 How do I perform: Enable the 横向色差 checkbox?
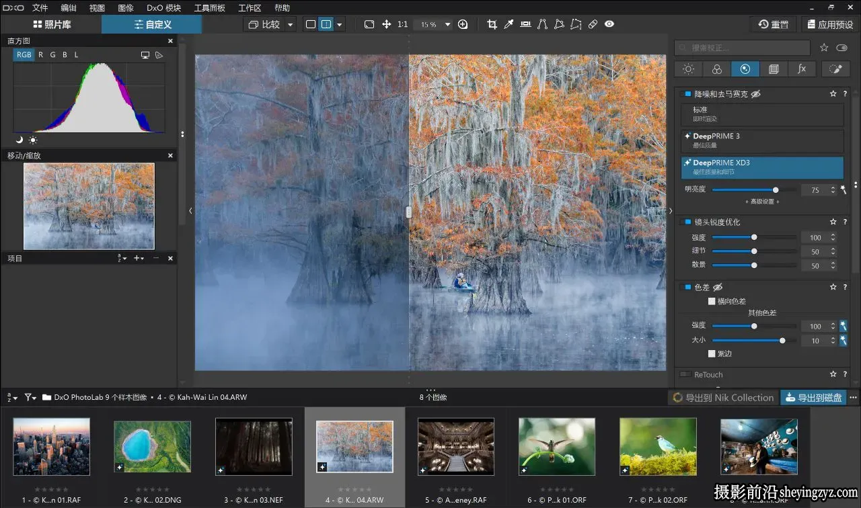point(712,301)
